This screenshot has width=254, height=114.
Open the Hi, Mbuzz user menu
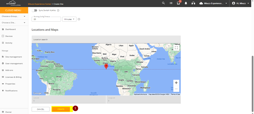(240, 3)
